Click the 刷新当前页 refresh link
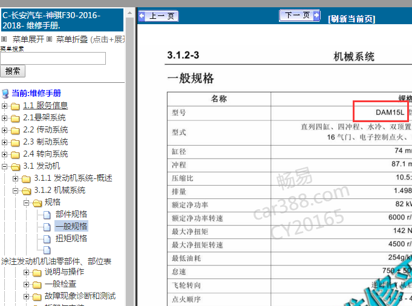Viewport: 412px width, 306px height. point(352,19)
